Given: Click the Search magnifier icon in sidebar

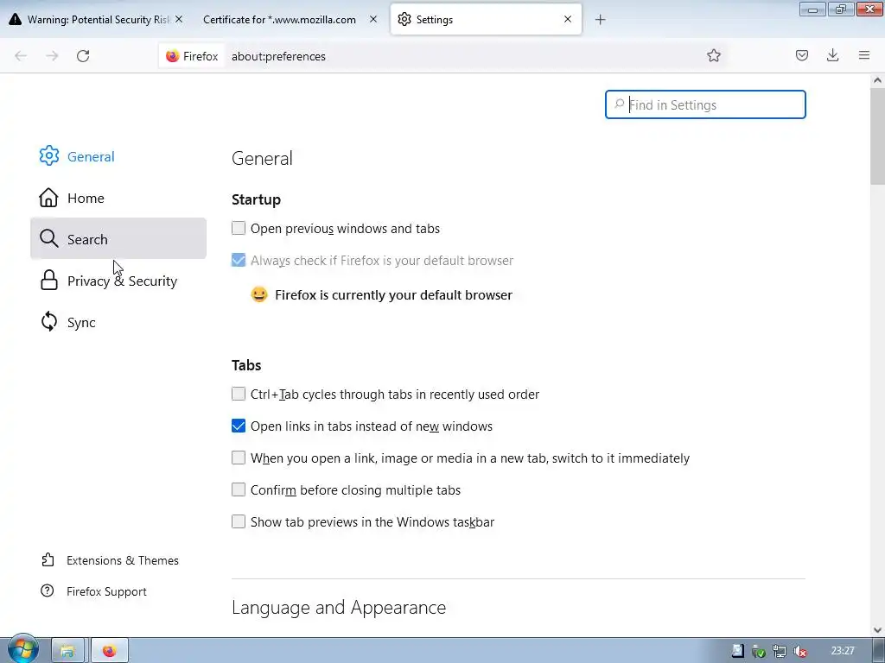Looking at the screenshot, I should [x=49, y=238].
